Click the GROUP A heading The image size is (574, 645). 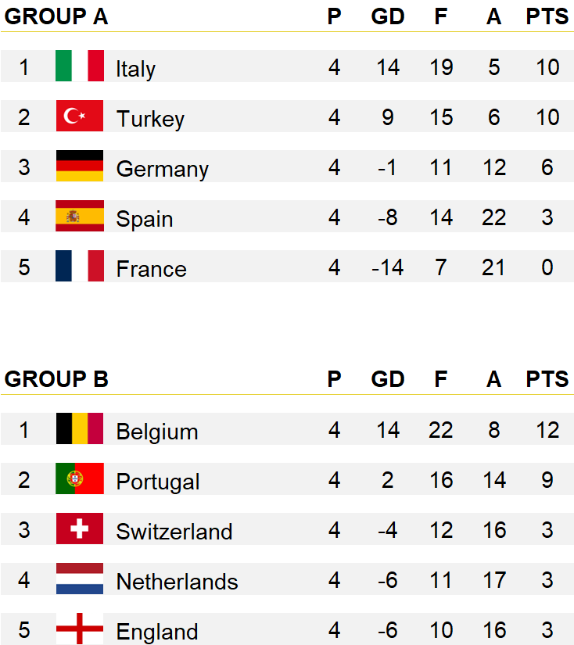tap(56, 16)
